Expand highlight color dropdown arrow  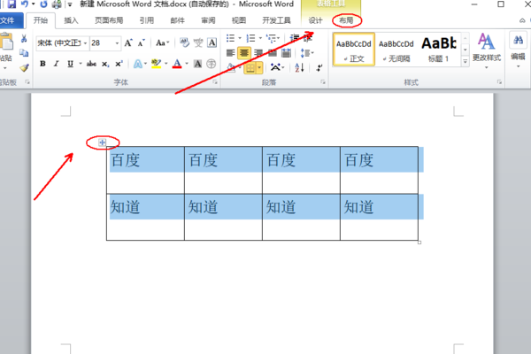(x=166, y=64)
